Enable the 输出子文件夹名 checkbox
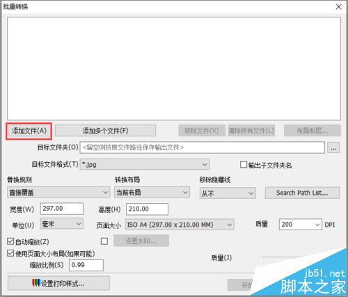The width and height of the screenshot is (348, 297). click(x=244, y=165)
